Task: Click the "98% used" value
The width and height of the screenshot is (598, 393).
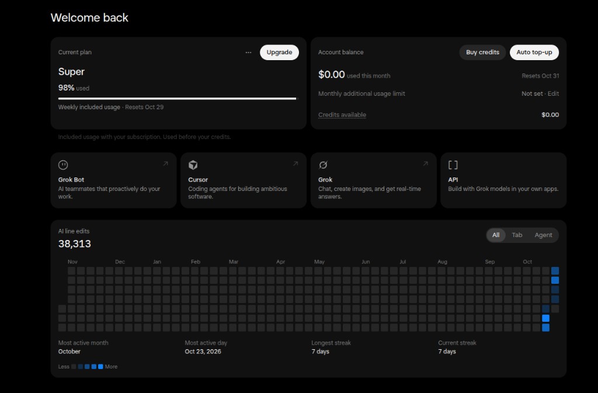Action: [74, 88]
